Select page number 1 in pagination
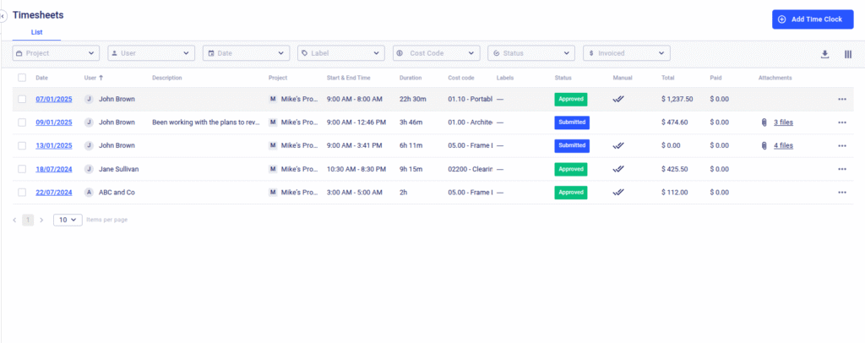 [28, 220]
